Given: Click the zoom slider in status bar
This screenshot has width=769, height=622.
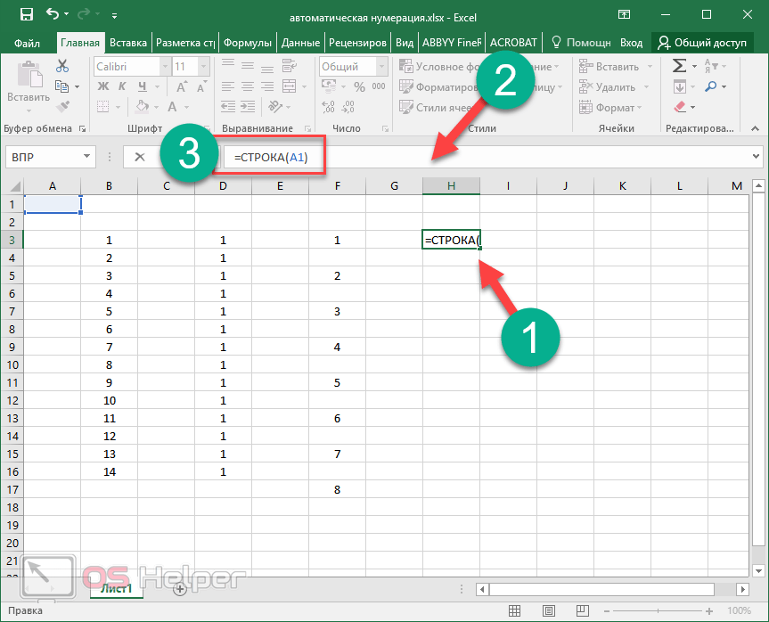Looking at the screenshot, I should [658, 610].
